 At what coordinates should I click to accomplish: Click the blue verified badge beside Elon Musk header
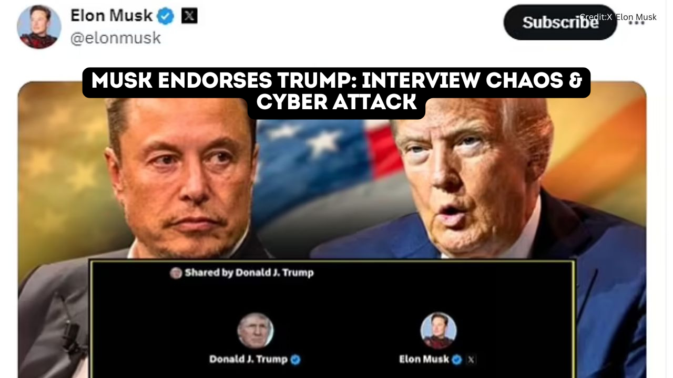pos(166,16)
